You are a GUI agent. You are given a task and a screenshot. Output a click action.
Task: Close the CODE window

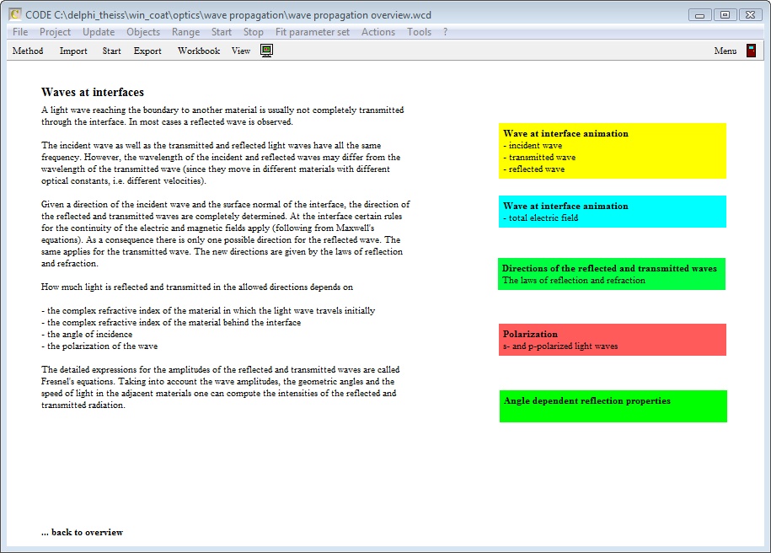(750, 15)
